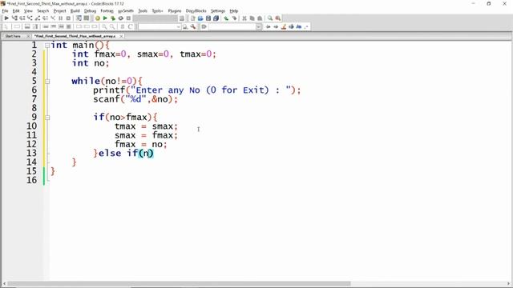Viewport: 513px width, 288px height.
Task: Click Abort build square icon
Action: pos(128,18)
